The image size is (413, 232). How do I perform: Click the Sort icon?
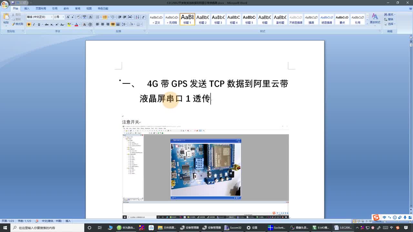pyautogui.click(x=137, y=17)
